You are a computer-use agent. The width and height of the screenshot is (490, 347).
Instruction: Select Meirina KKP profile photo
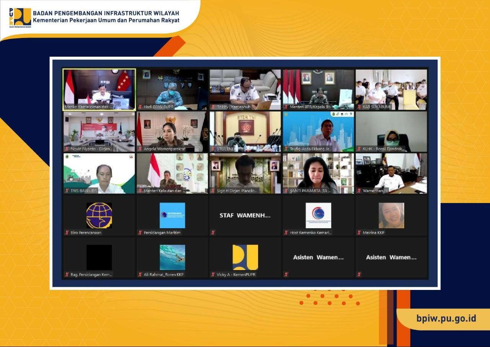coord(391,215)
